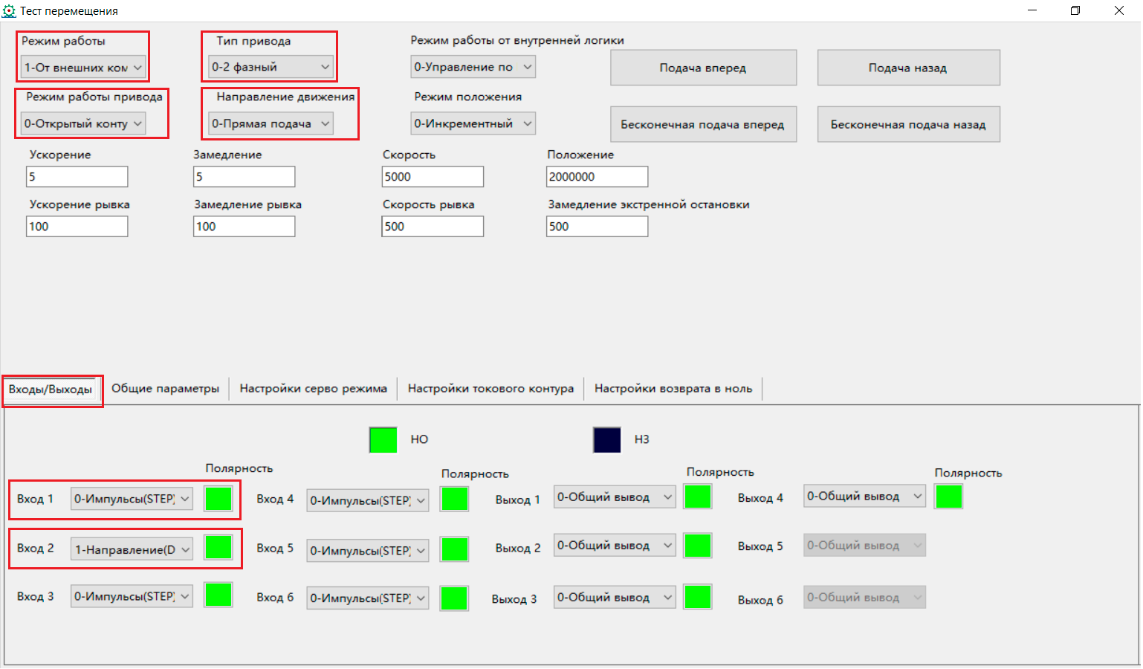Toggle polarity square for Вход 3
1143x669 pixels.
click(218, 595)
